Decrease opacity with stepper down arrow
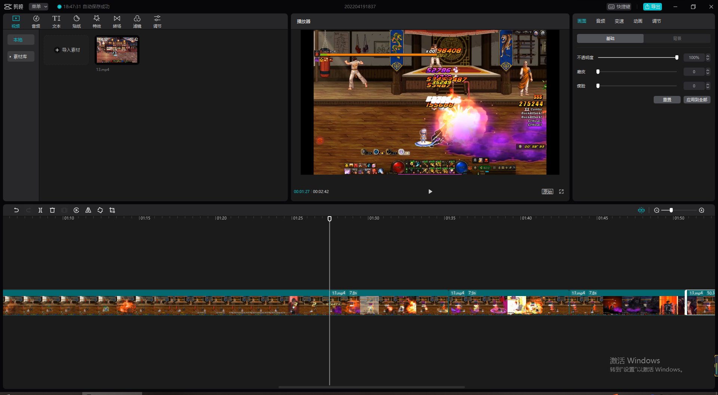This screenshot has height=395, width=718. point(708,59)
